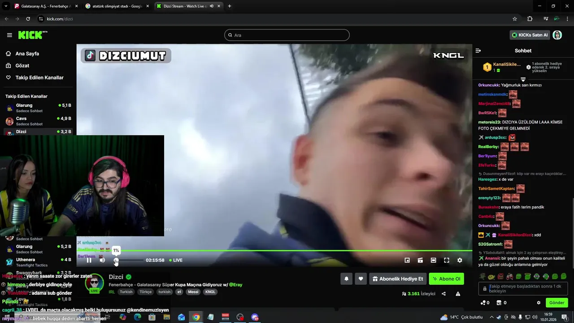Viewport: 574px width, 323px height.
Task: Open Uthenera channel in sidebar
Action: click(x=38, y=262)
